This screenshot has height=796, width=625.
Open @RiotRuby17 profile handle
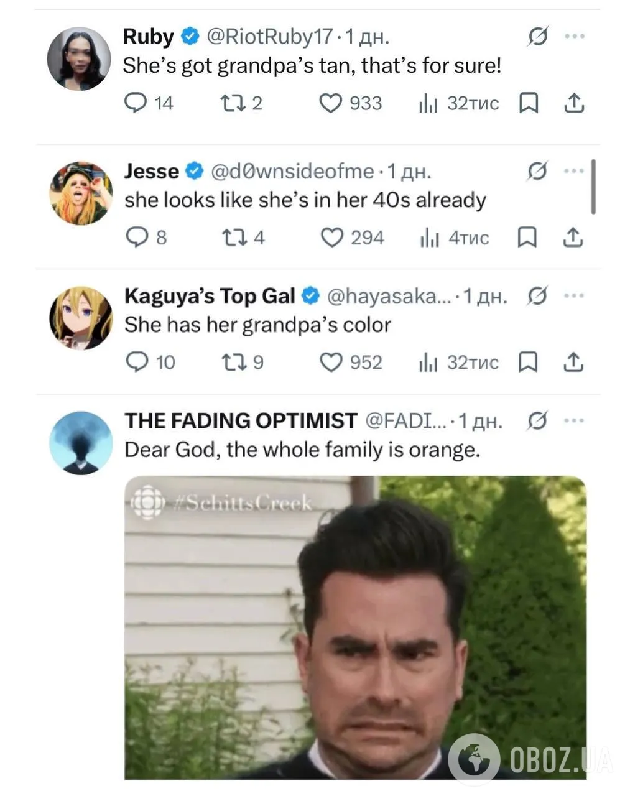point(269,37)
